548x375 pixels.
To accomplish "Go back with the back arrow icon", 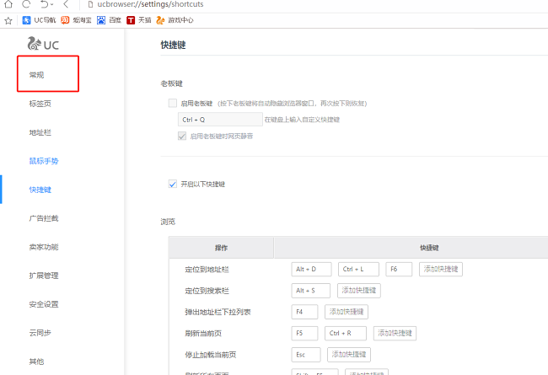I will [x=66, y=4].
